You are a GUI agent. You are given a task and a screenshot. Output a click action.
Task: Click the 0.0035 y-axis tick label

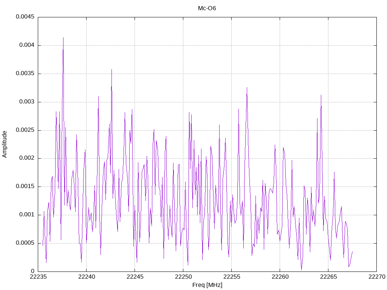[25, 74]
